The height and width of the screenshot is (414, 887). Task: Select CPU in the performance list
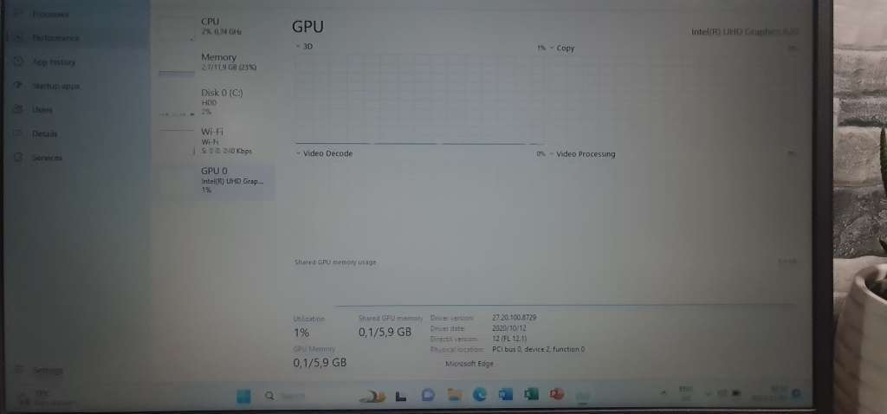tap(217, 26)
